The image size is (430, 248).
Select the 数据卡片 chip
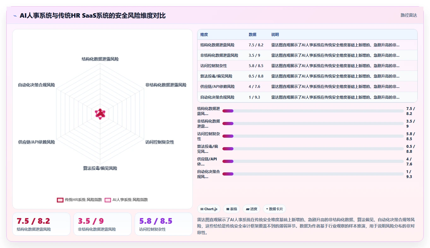[274, 209]
